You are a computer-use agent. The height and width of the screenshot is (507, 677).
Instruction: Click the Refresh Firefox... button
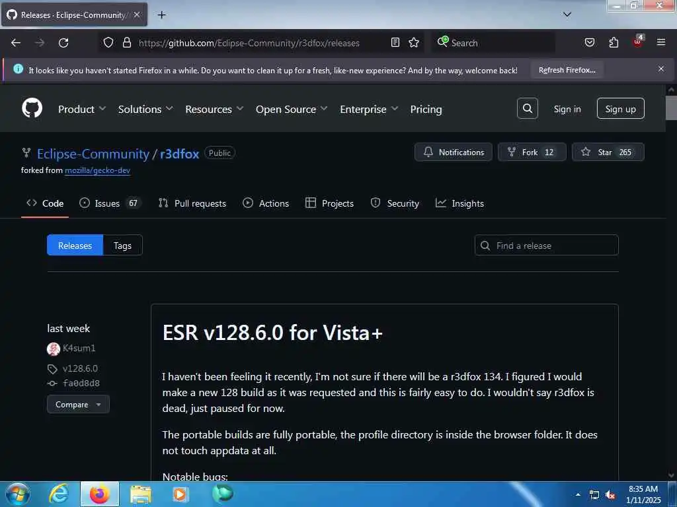tap(567, 70)
